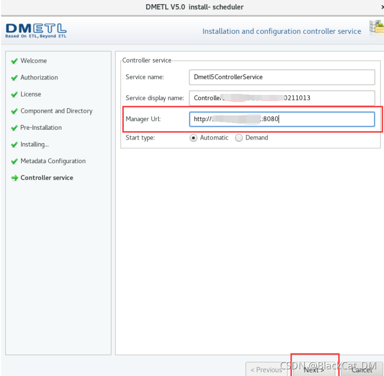Click the green checkmark beside Pre-Installation
Viewport: 384px width, 376px height.
[14, 128]
